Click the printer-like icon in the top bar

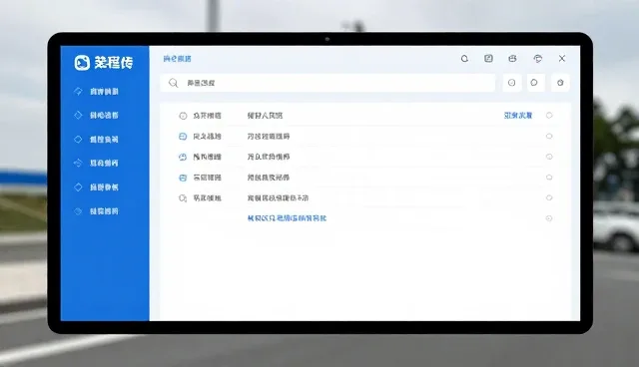(x=512, y=59)
